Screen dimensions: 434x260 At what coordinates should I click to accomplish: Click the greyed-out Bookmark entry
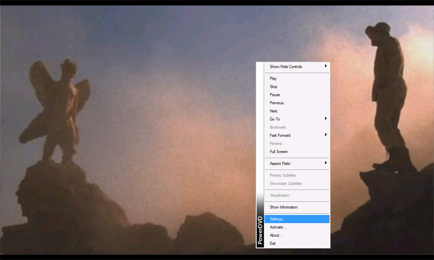pyautogui.click(x=297, y=127)
